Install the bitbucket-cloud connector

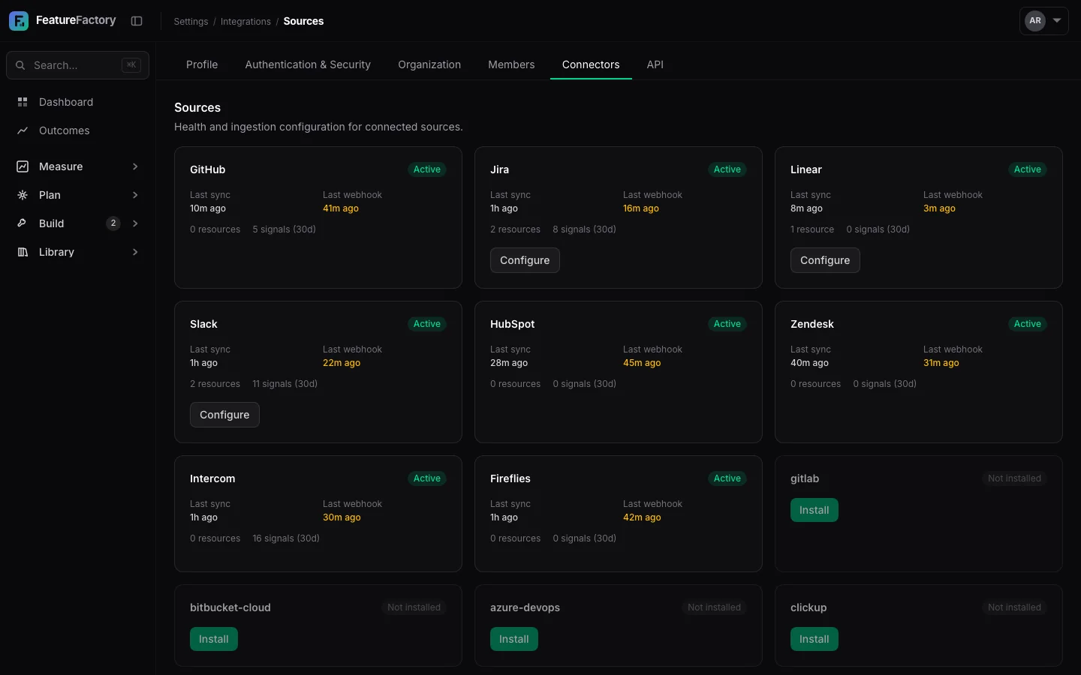(x=214, y=639)
